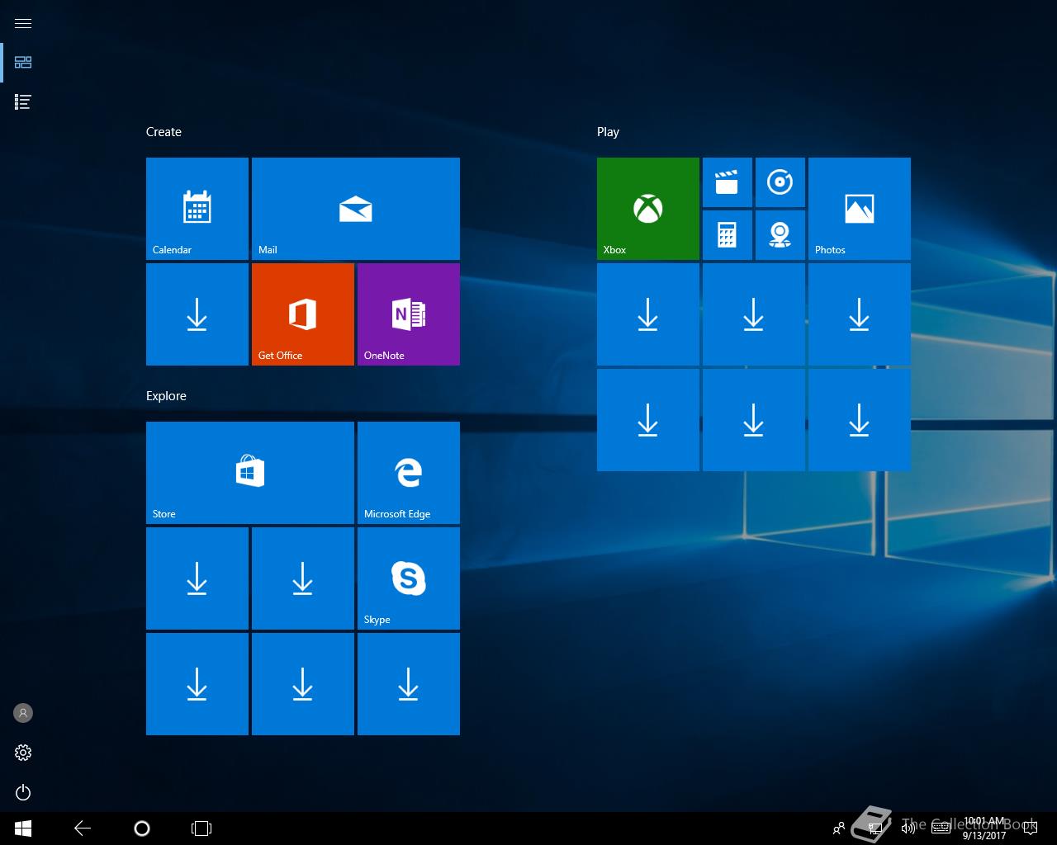Switch to Pinned tiles view
Viewport: 1057px width, 845px height.
[x=23, y=63]
